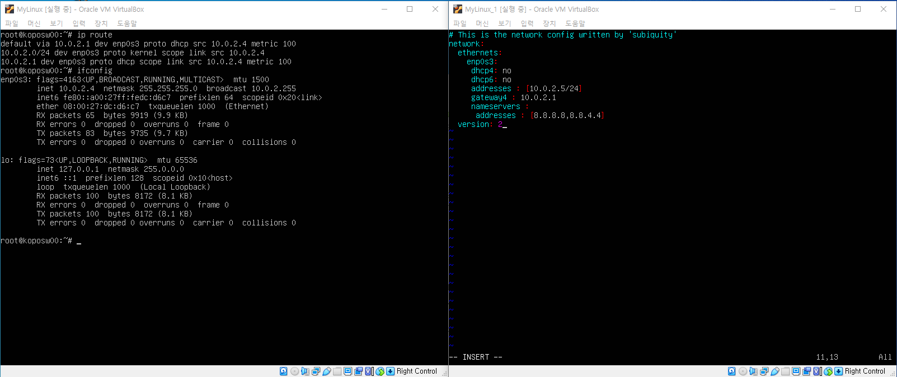Click audio indicator in MyLinux status bar
897x377 pixels.
pyautogui.click(x=305, y=371)
